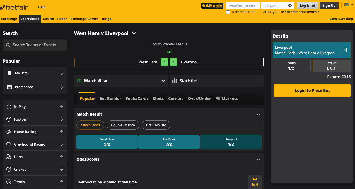Viewport: 355px width, 189px height.
Task: Click the Betfair logo
Action: 14,7
